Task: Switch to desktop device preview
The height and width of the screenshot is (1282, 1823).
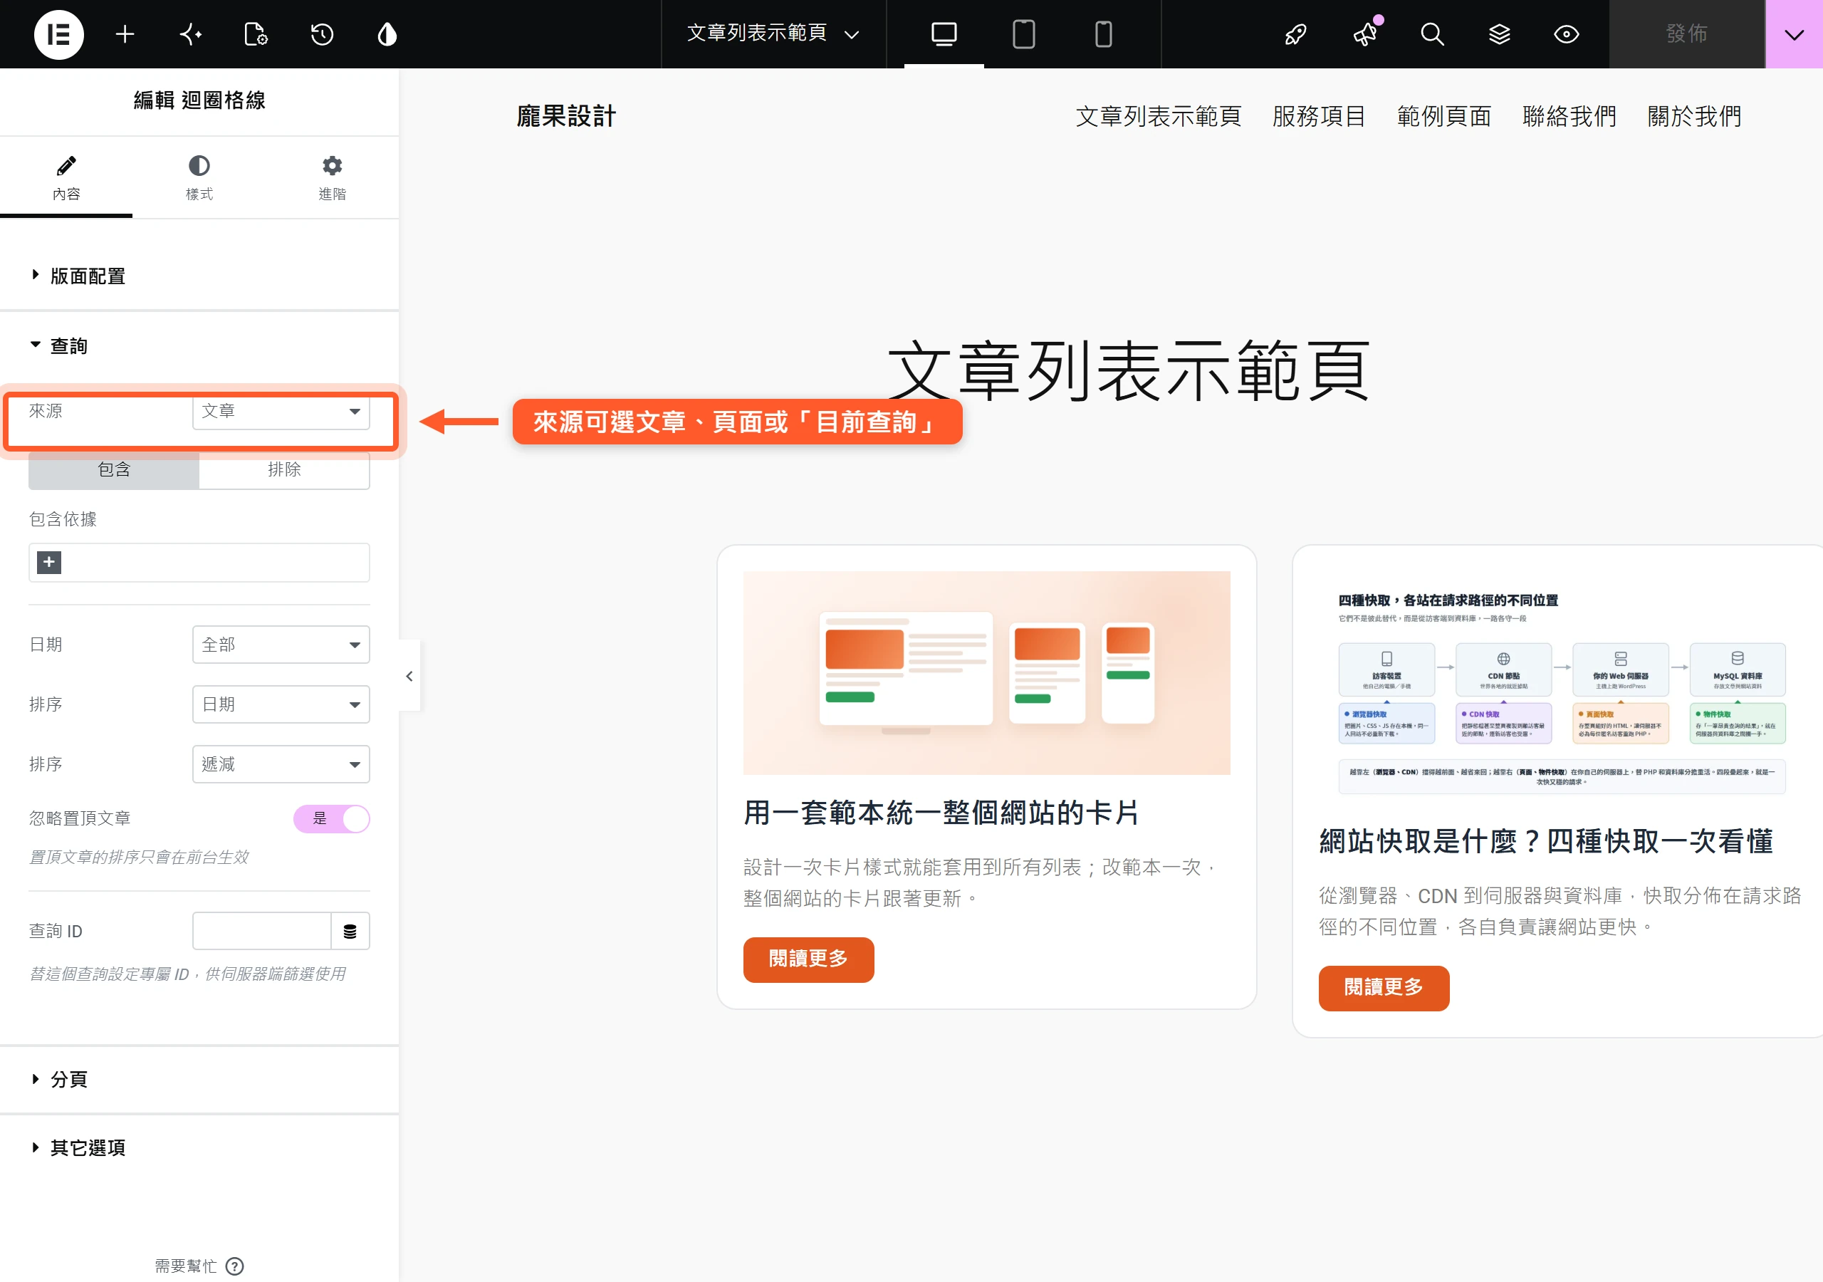Action: click(944, 34)
